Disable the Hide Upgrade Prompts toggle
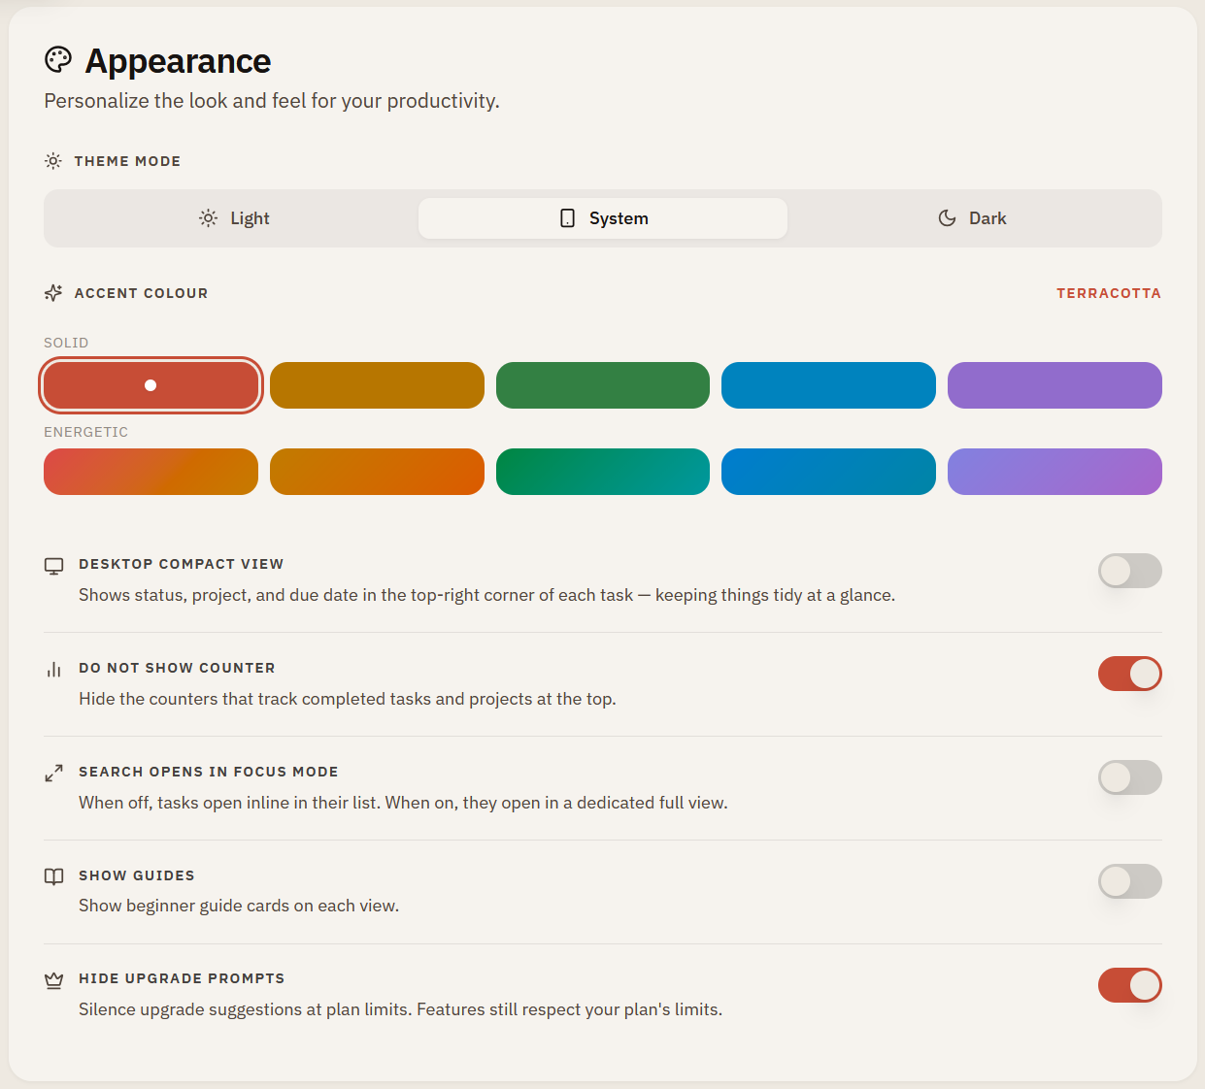 pos(1130,985)
